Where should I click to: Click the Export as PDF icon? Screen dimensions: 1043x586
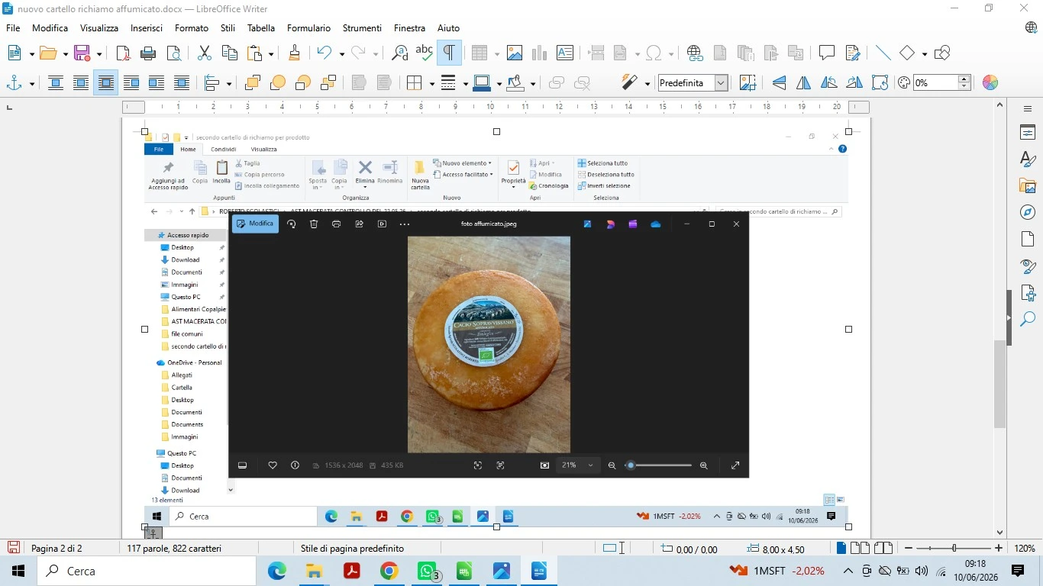tap(123, 53)
